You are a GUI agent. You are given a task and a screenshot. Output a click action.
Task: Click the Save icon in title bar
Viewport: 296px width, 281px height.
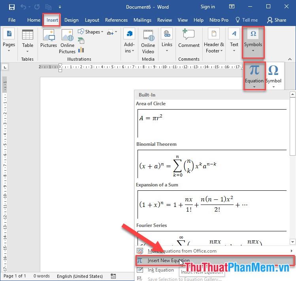coord(11,7)
